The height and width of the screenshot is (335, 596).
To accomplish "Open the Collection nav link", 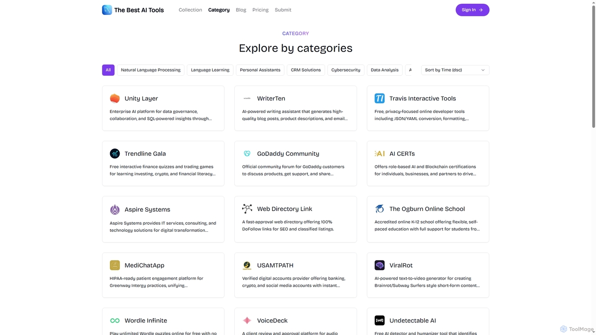I will tap(190, 10).
